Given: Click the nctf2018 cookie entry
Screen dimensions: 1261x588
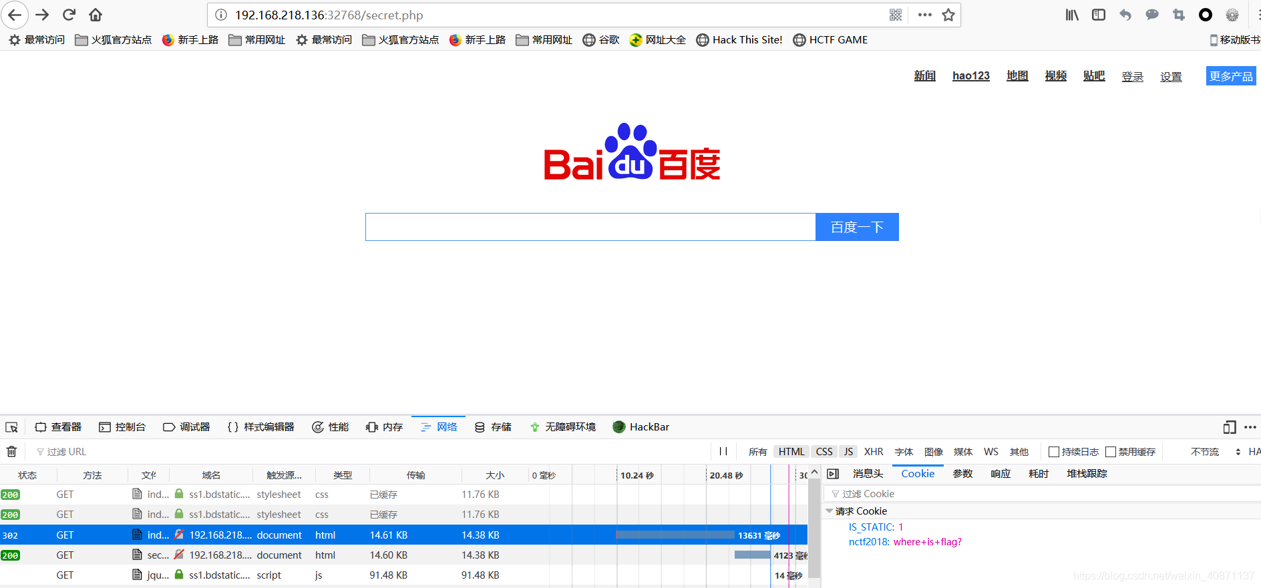Looking at the screenshot, I should (905, 542).
